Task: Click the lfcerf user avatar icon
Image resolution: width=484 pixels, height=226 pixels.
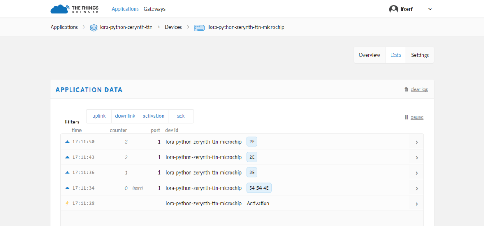Action: pos(394,9)
